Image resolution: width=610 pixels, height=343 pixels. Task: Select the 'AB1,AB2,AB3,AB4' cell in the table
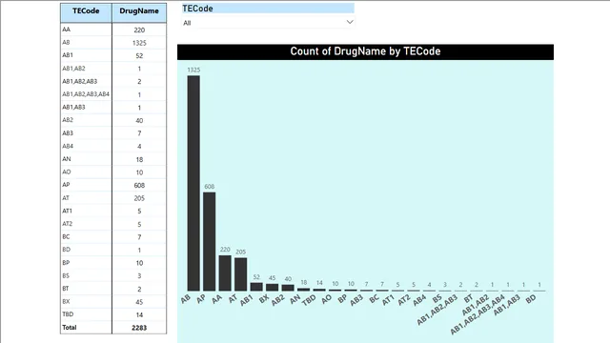point(86,94)
